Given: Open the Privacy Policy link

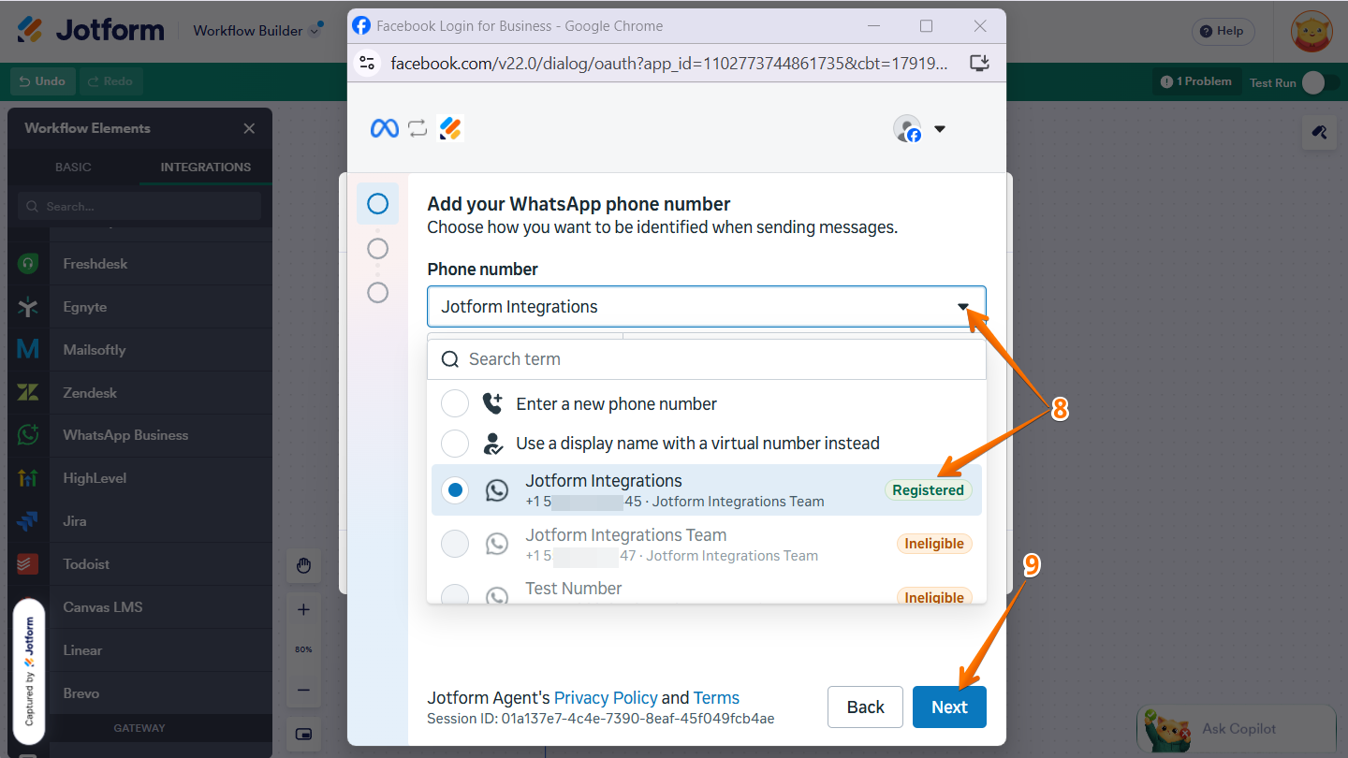Looking at the screenshot, I should pos(606,697).
